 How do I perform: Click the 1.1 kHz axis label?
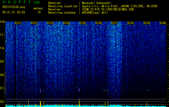(2, 35)
